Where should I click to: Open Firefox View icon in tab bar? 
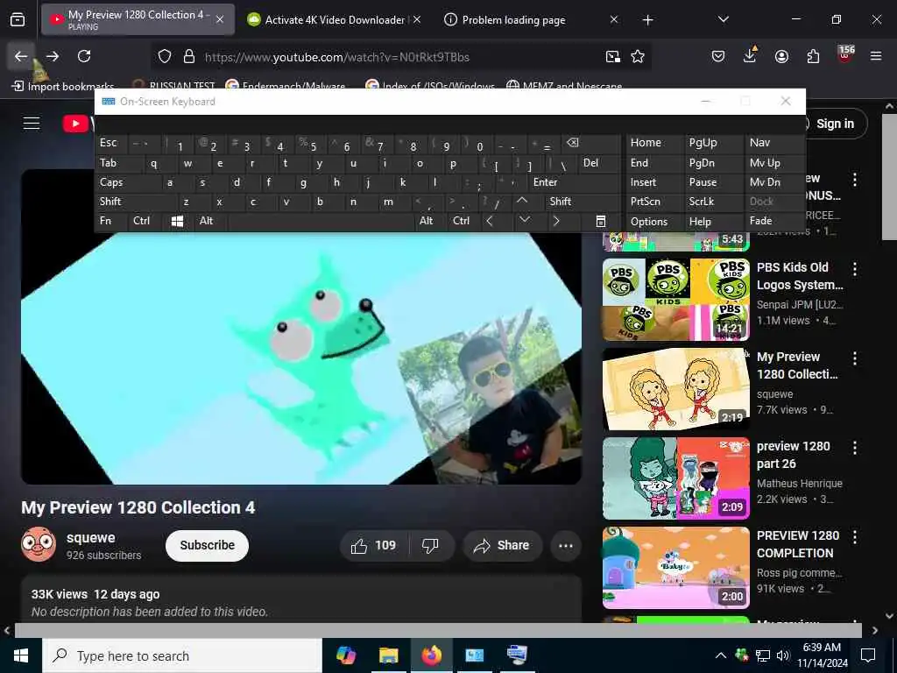pos(18,20)
